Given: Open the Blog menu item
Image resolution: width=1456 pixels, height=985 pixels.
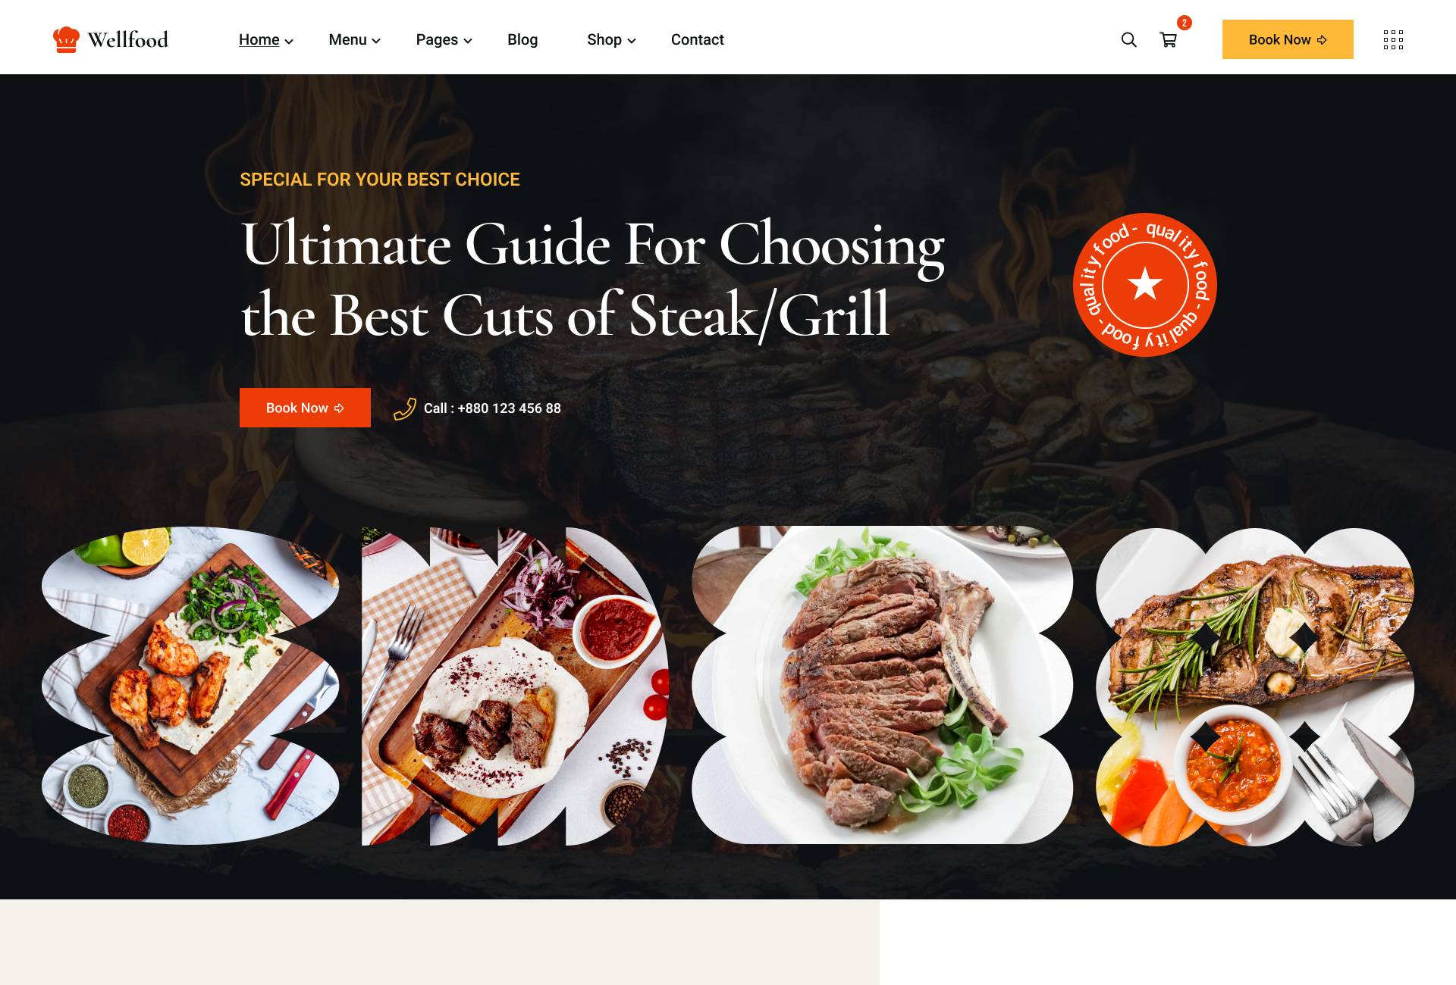Looking at the screenshot, I should pyautogui.click(x=522, y=40).
